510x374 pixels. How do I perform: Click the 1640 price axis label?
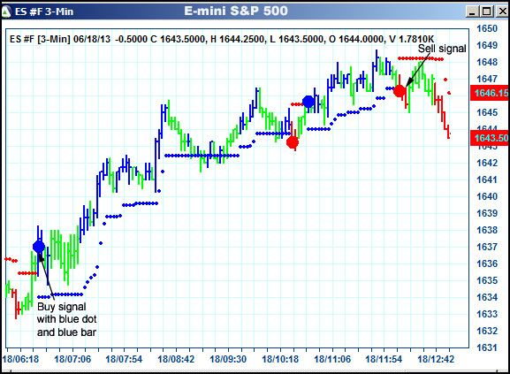pyautogui.click(x=487, y=196)
